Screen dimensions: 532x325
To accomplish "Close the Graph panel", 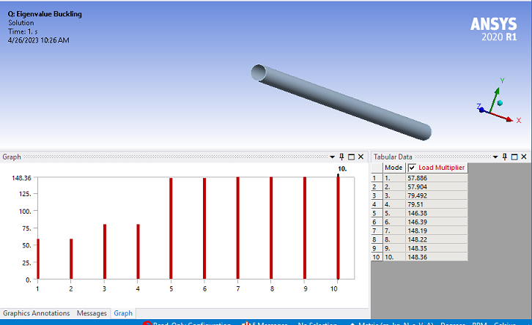I will (361, 157).
